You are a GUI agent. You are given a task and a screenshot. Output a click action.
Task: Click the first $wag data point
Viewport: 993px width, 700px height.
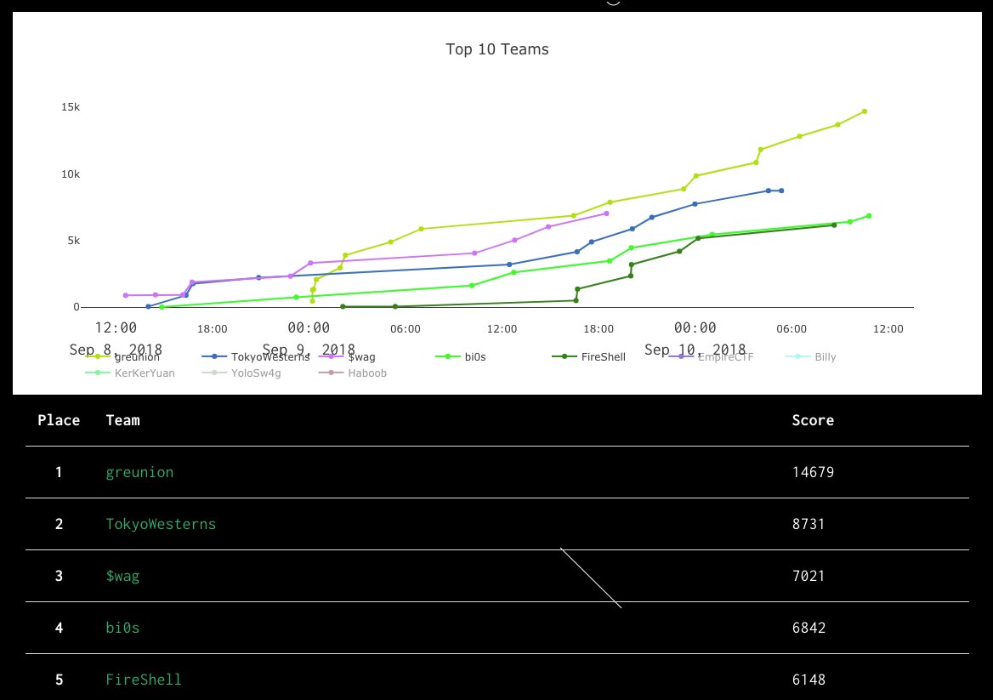[x=125, y=295]
